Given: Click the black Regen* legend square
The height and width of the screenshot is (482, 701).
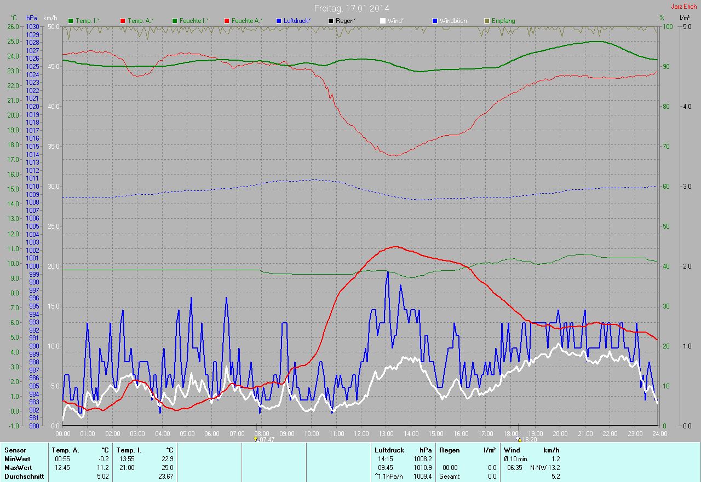Looking at the screenshot, I should (x=331, y=21).
